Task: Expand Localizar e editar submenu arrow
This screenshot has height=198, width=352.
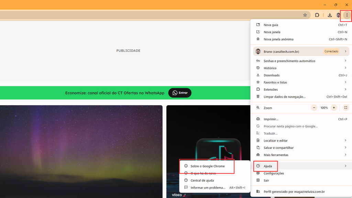Action: click(345, 140)
